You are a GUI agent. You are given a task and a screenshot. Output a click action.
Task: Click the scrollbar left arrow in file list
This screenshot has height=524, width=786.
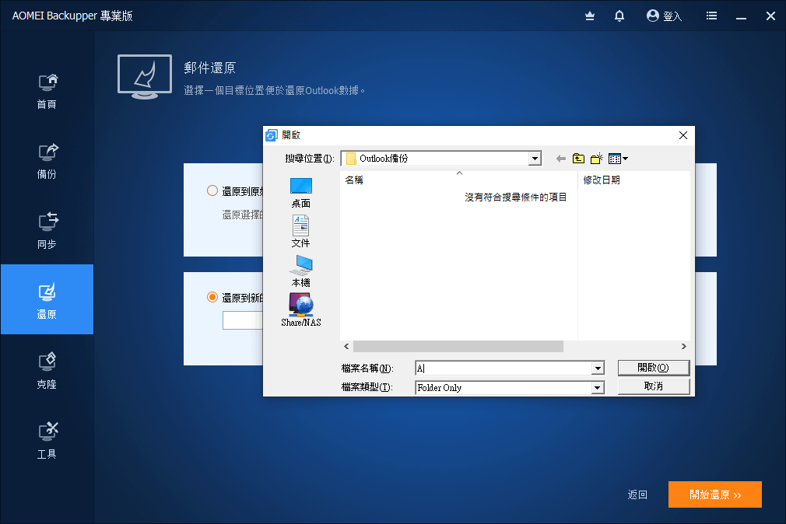point(346,347)
